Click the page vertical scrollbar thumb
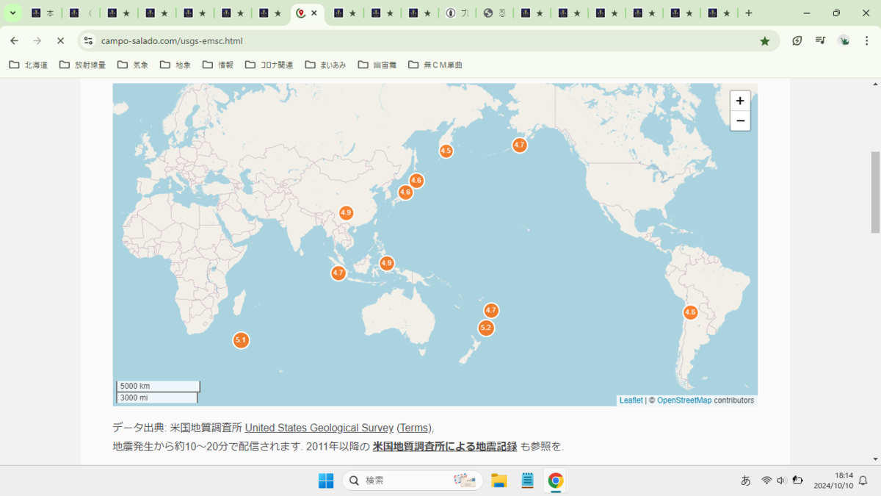This screenshot has width=881, height=496. click(x=874, y=193)
